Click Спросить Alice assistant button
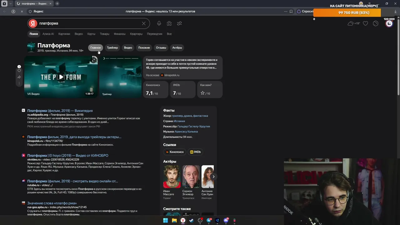The height and width of the screenshot is (225, 400). coord(305,11)
